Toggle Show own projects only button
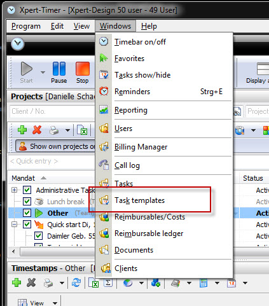This screenshot has height=306, width=269. 55,146
